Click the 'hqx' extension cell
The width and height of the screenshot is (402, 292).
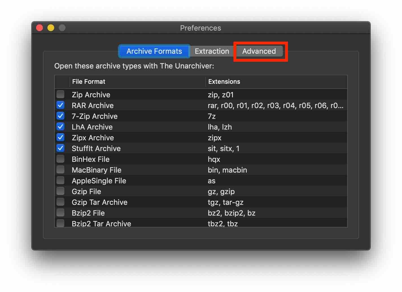tap(214, 159)
